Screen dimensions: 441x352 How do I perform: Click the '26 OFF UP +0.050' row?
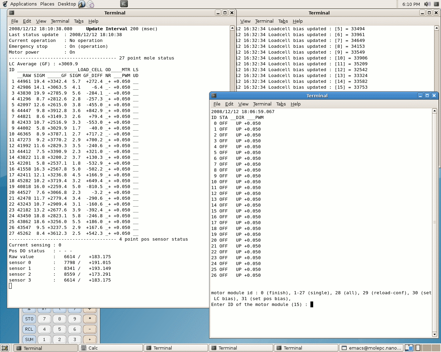[x=236, y=275]
